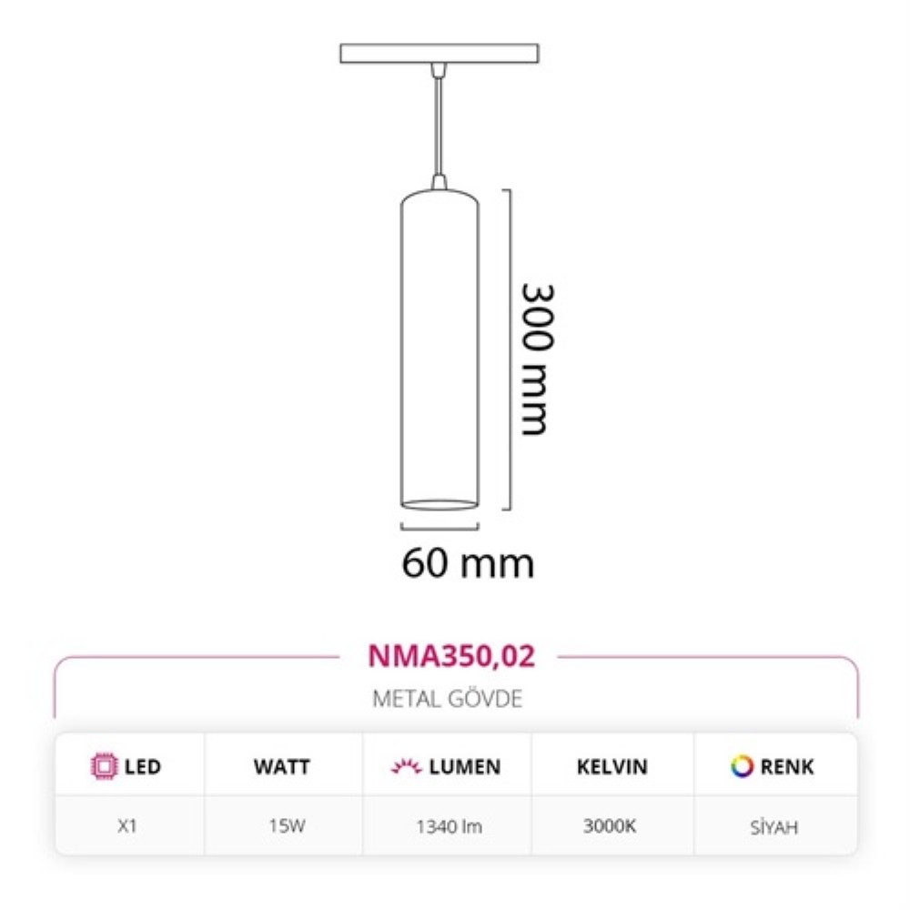Click the pink LED chip icon

click(x=104, y=766)
